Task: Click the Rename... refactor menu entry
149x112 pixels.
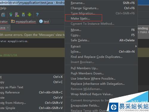Action: point(101,3)
